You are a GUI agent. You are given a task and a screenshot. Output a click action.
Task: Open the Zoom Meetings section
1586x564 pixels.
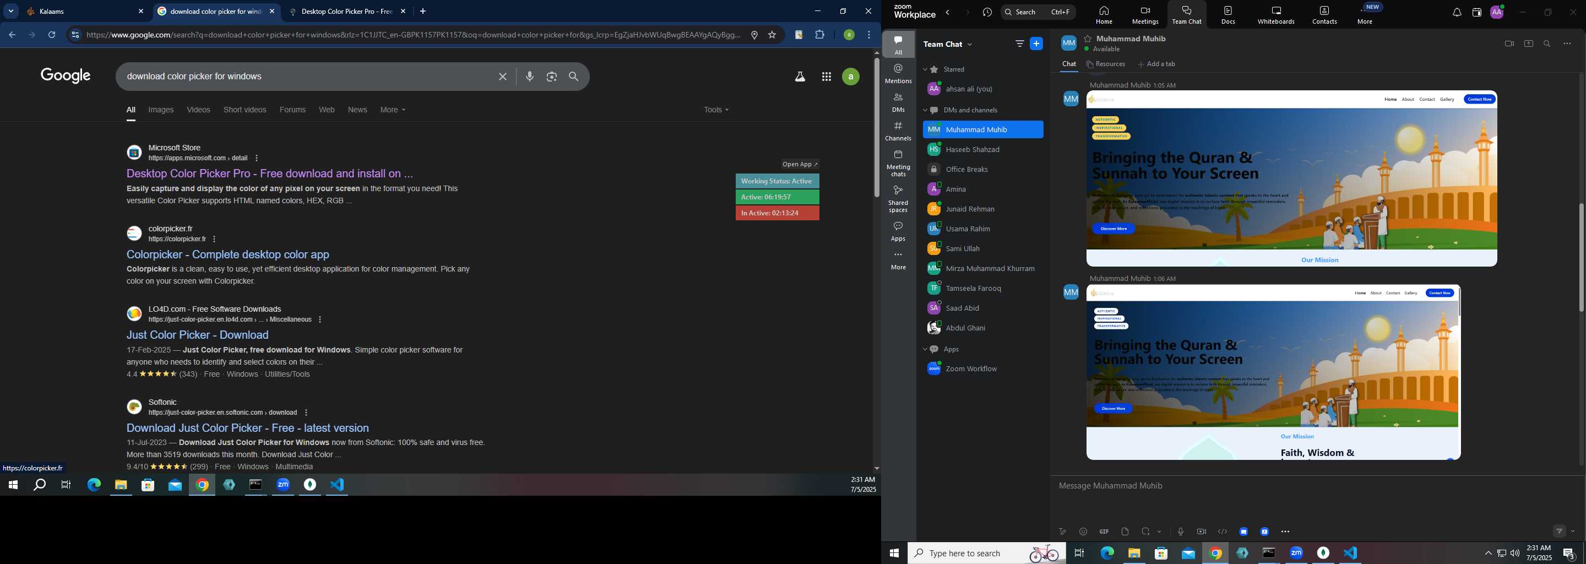pyautogui.click(x=1145, y=15)
